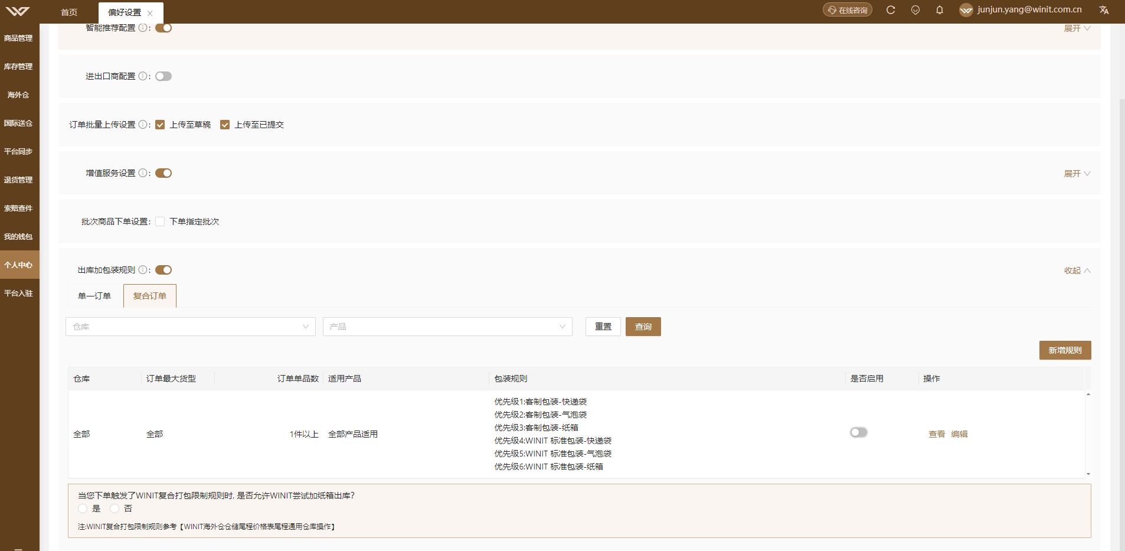Open 商品管理 in sidebar
The width and height of the screenshot is (1125, 551).
click(x=19, y=38)
